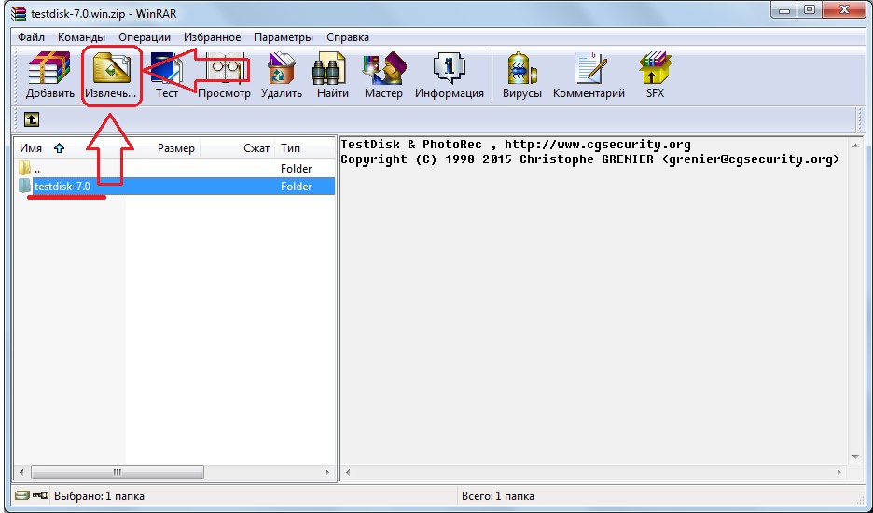Open the Найти (Find) binoculars tool
The height and width of the screenshot is (513, 873).
[x=332, y=76]
